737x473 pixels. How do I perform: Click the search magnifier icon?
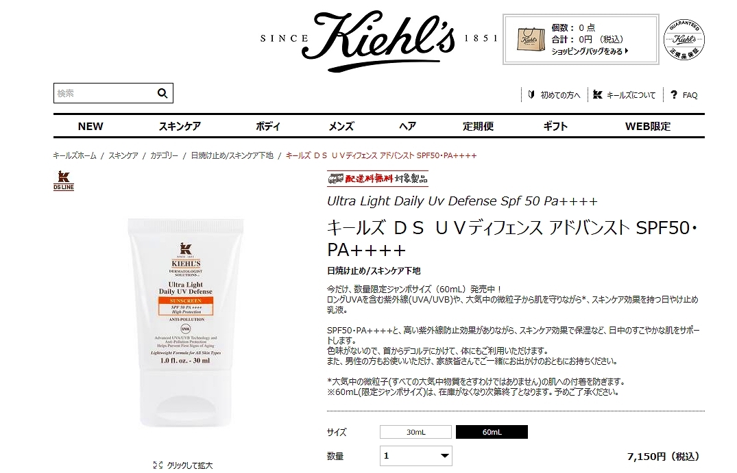162,93
